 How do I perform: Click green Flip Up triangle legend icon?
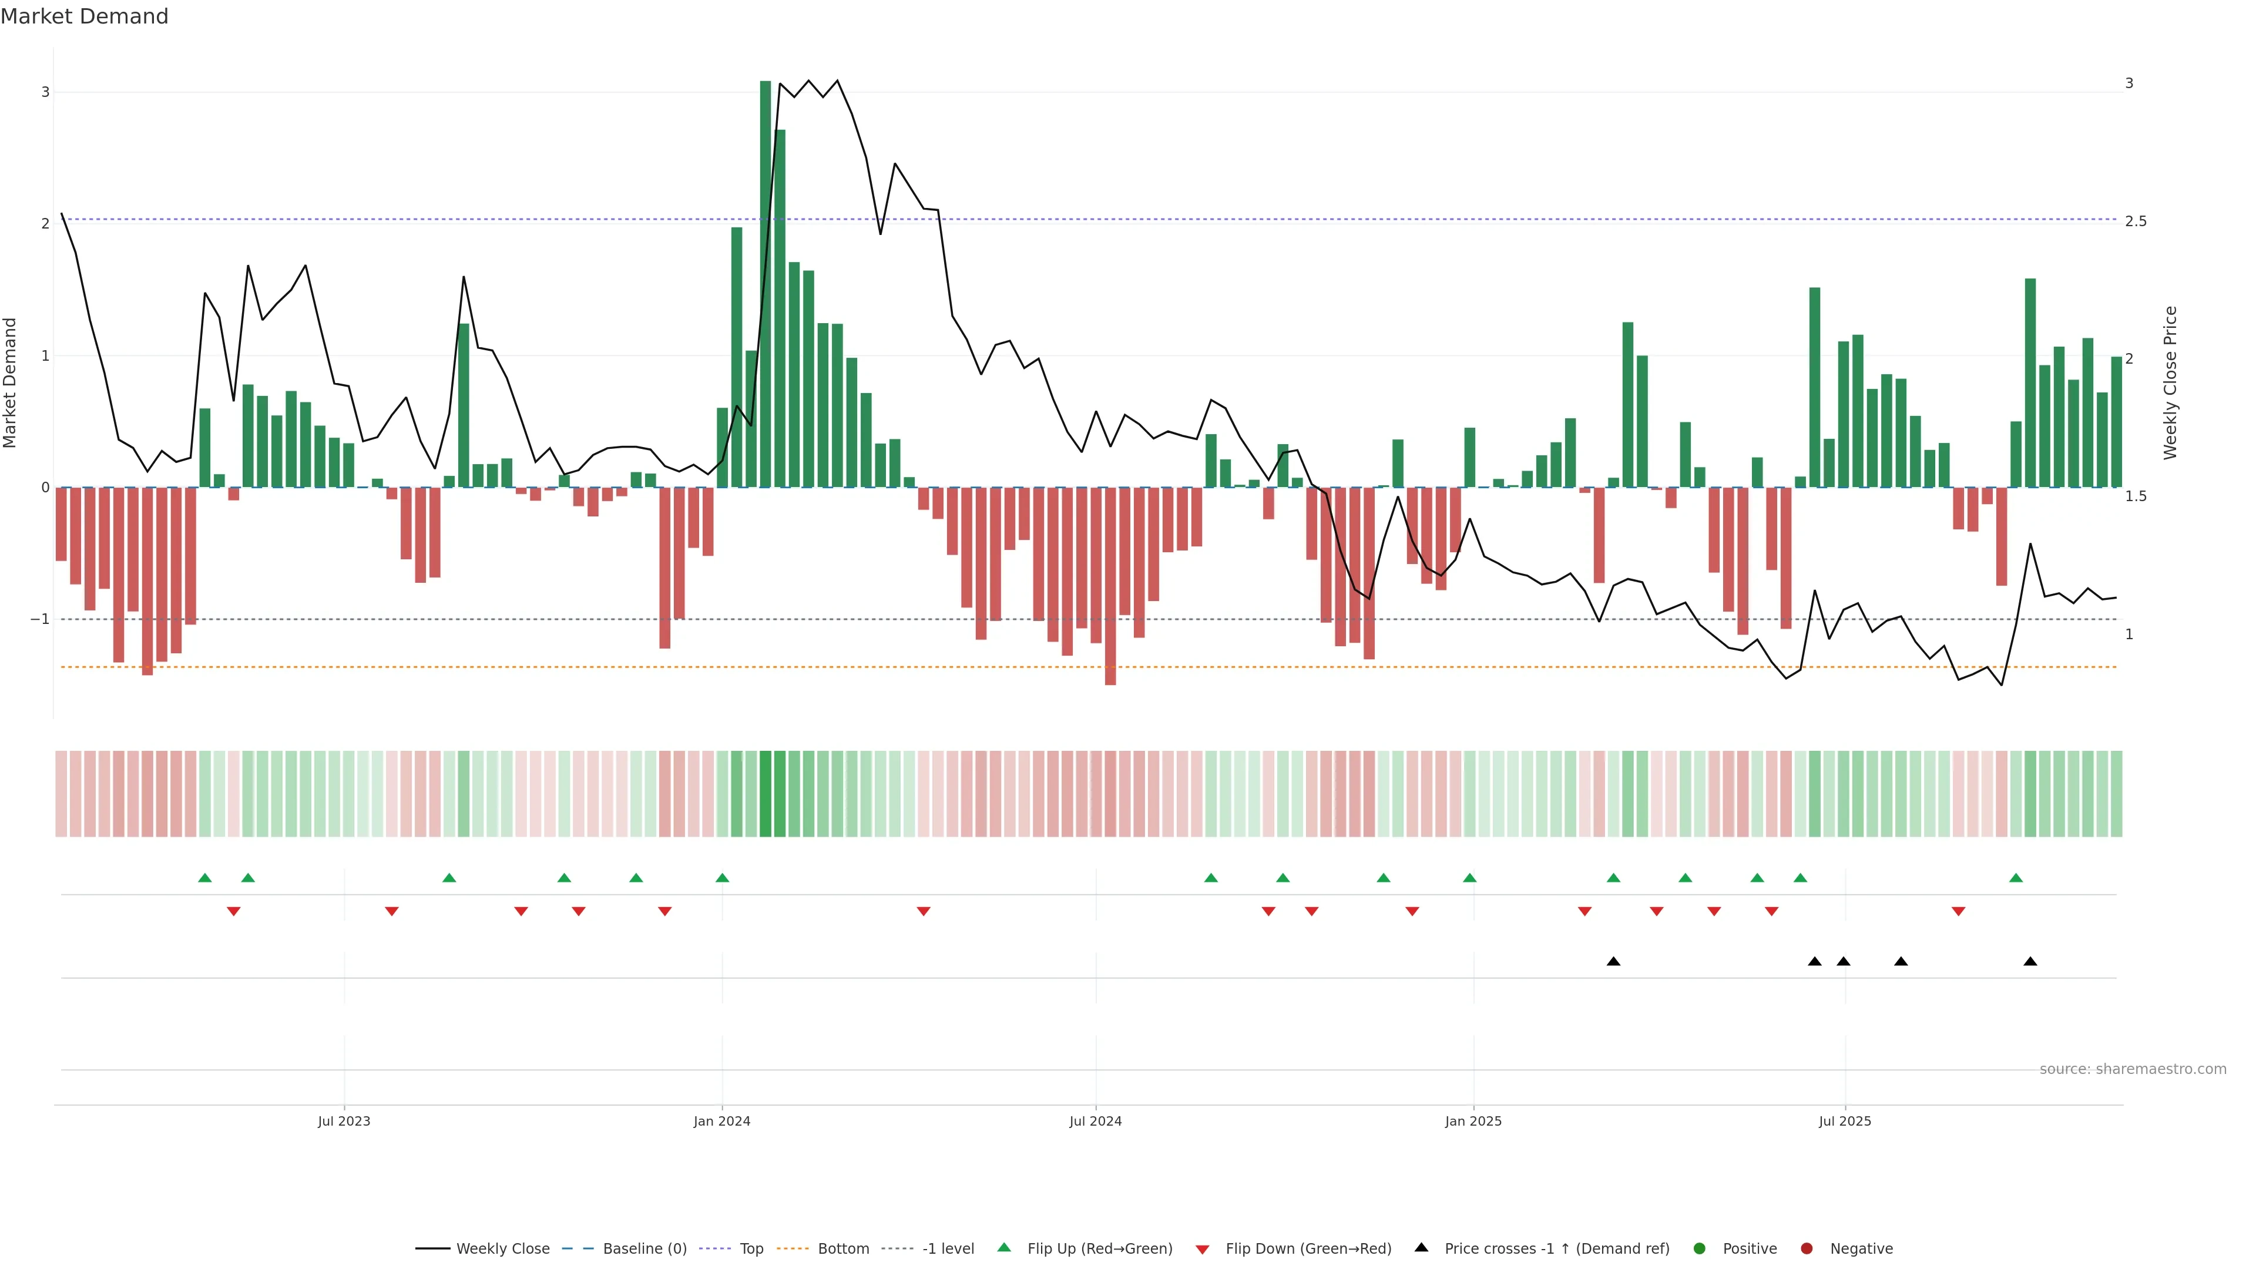click(x=1005, y=1247)
